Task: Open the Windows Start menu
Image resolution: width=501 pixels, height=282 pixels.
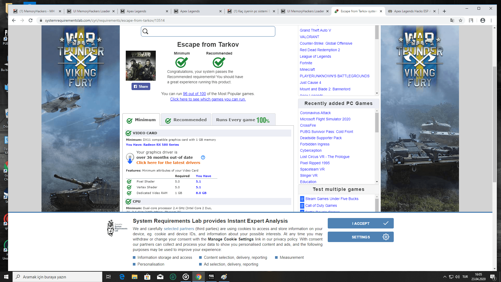Action: tap(6, 277)
